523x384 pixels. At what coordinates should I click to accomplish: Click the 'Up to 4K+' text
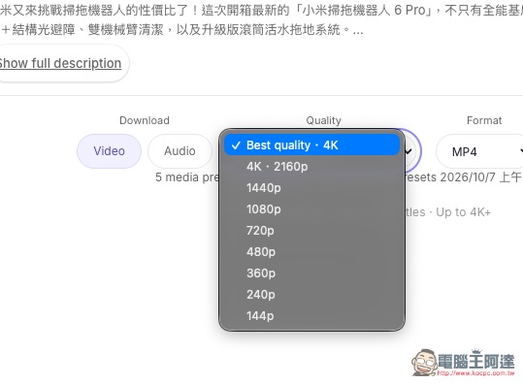point(463,212)
